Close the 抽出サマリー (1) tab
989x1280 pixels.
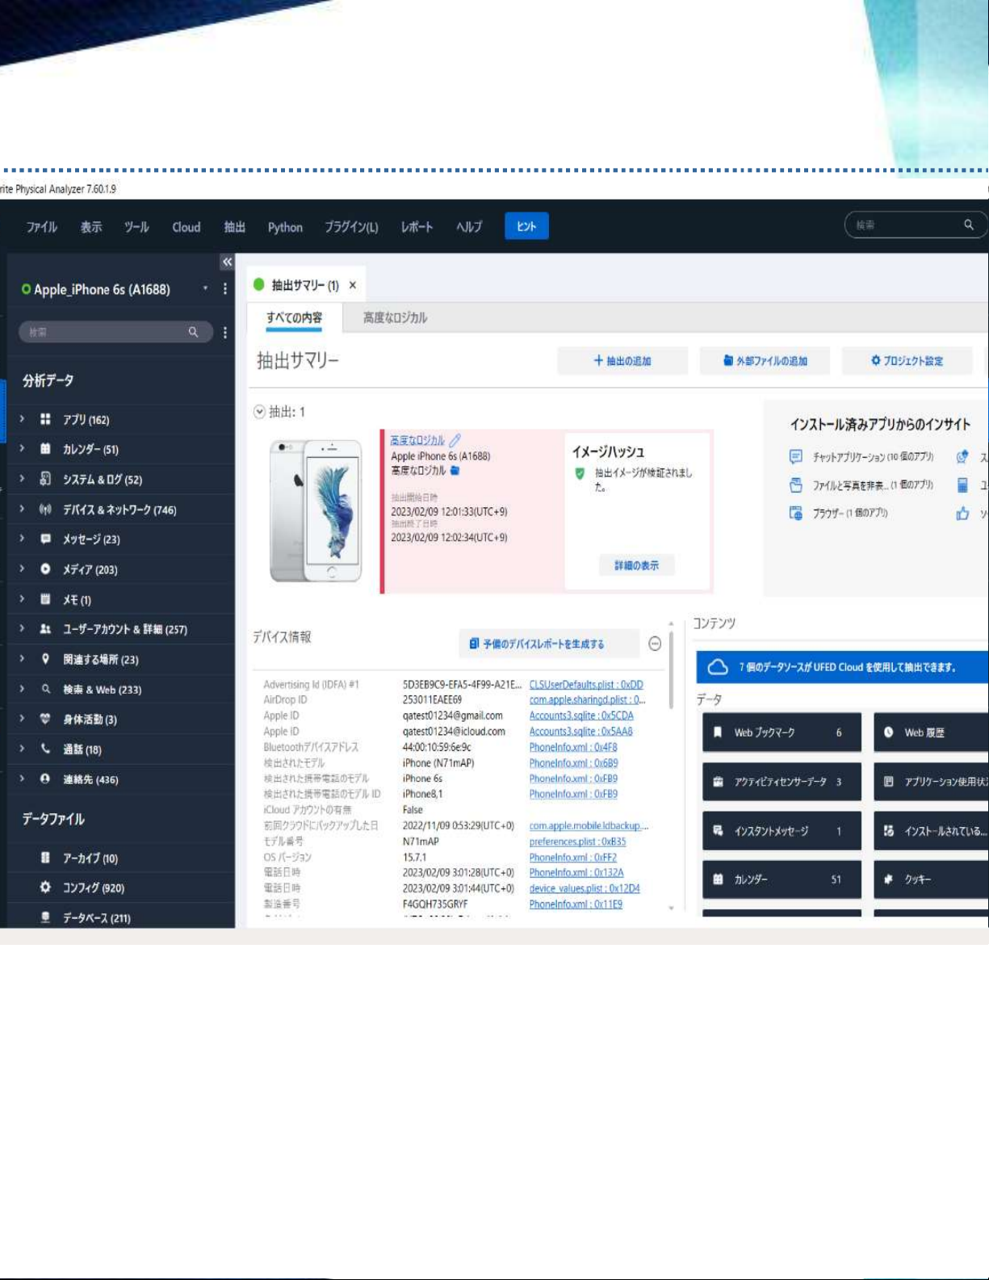[353, 285]
